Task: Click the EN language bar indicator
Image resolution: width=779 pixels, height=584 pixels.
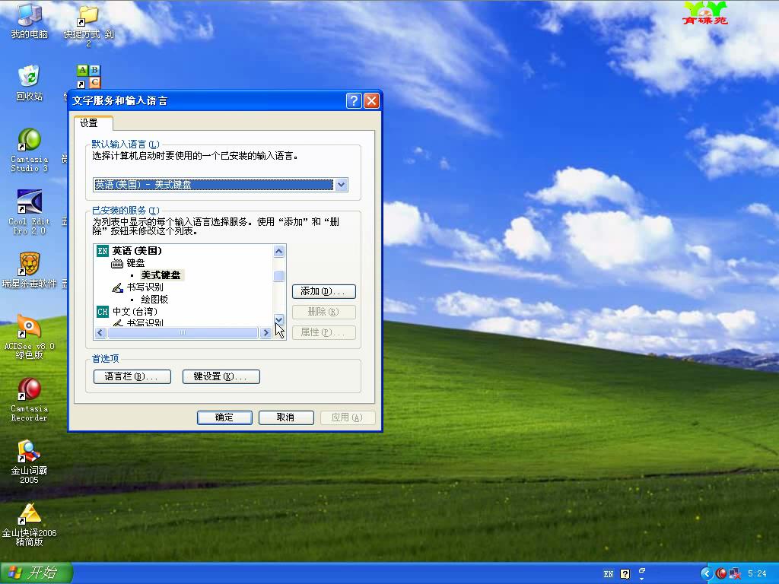Action: coord(609,574)
